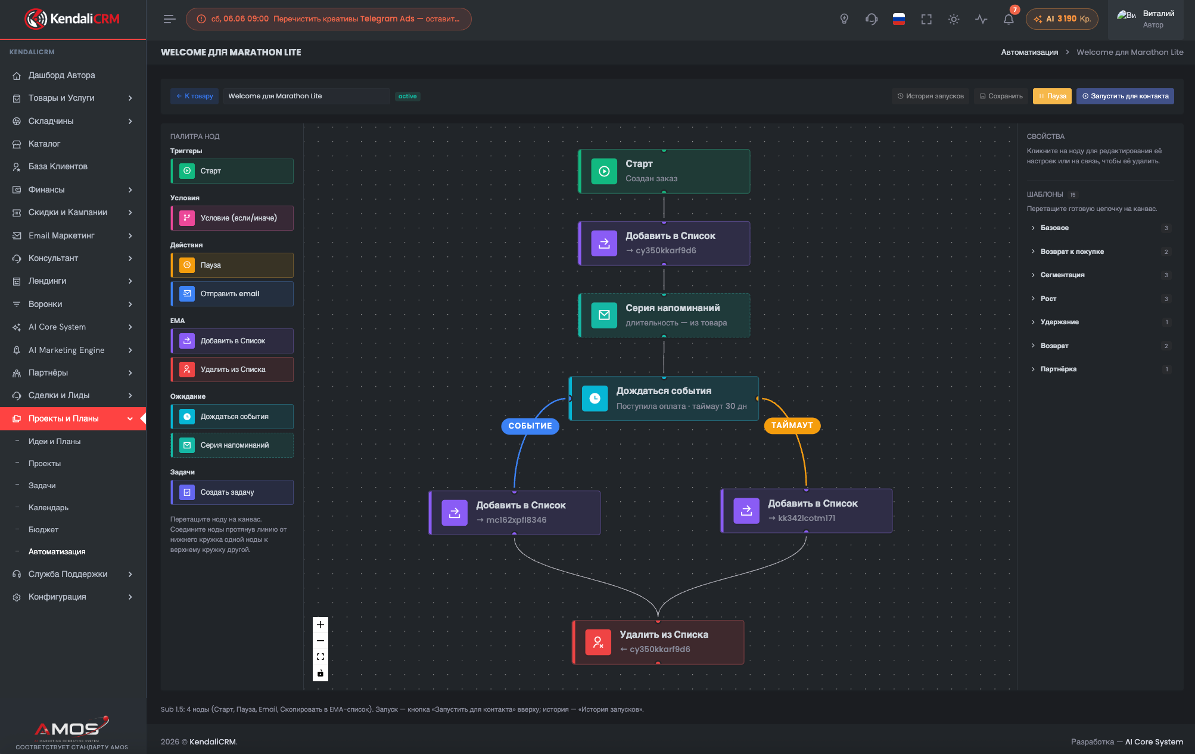Open the lightbulb tips icon in header
Viewport: 1195px width, 754px height.
click(x=844, y=19)
